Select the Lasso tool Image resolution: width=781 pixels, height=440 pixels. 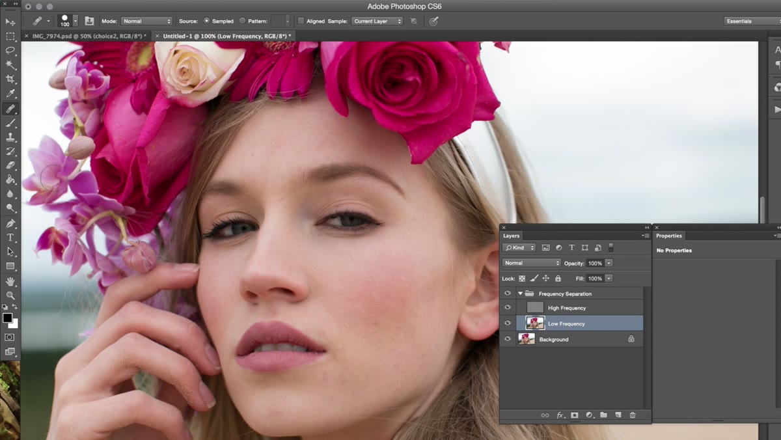(10, 51)
